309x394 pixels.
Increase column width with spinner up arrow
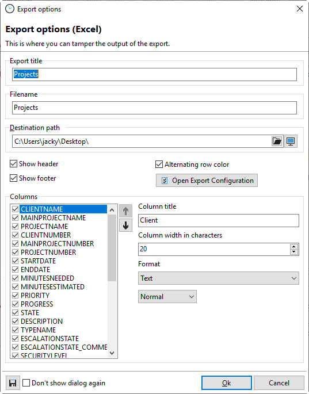pos(293,247)
